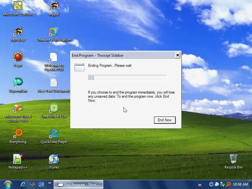Viewport: 252px width, 189px height.
Task: Click the End Program dialog title bar
Action: pos(123,55)
